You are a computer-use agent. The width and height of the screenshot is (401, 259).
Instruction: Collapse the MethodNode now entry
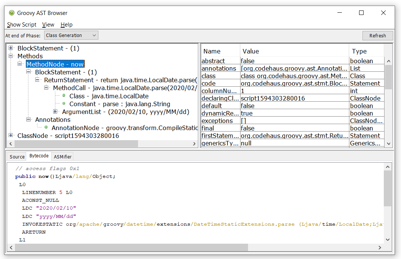19,64
